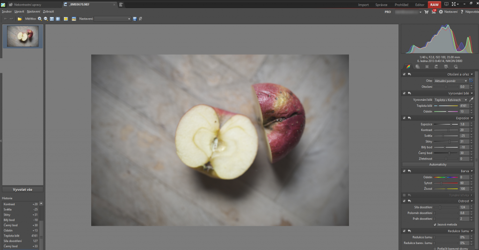Open the Import module

click(x=363, y=5)
